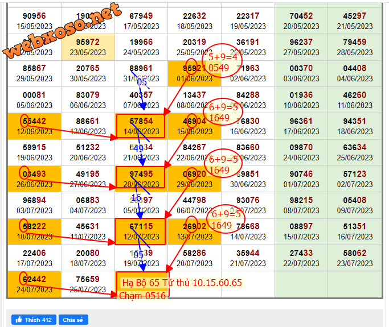The width and height of the screenshot is (389, 327).
Task: Select the cell 58286 dated 20/07/2023
Action: coord(195,258)
